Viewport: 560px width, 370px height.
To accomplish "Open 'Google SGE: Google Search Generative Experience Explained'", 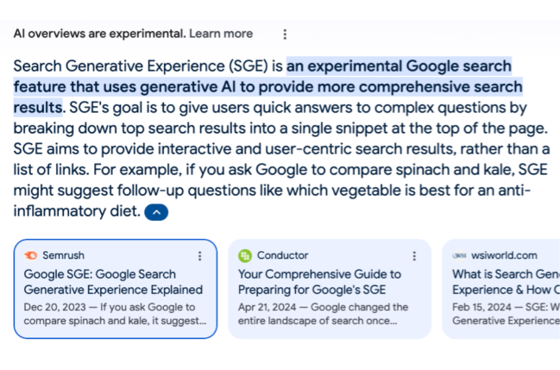I will click(113, 282).
